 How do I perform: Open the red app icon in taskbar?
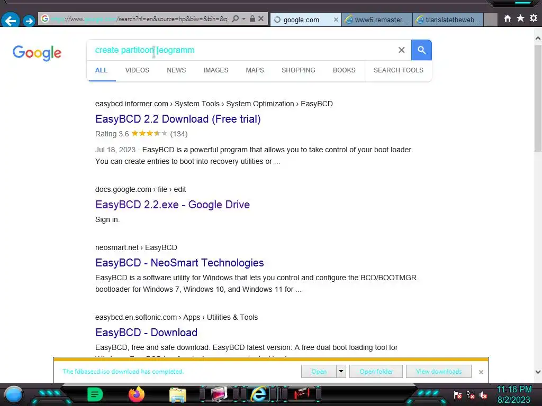(302, 393)
